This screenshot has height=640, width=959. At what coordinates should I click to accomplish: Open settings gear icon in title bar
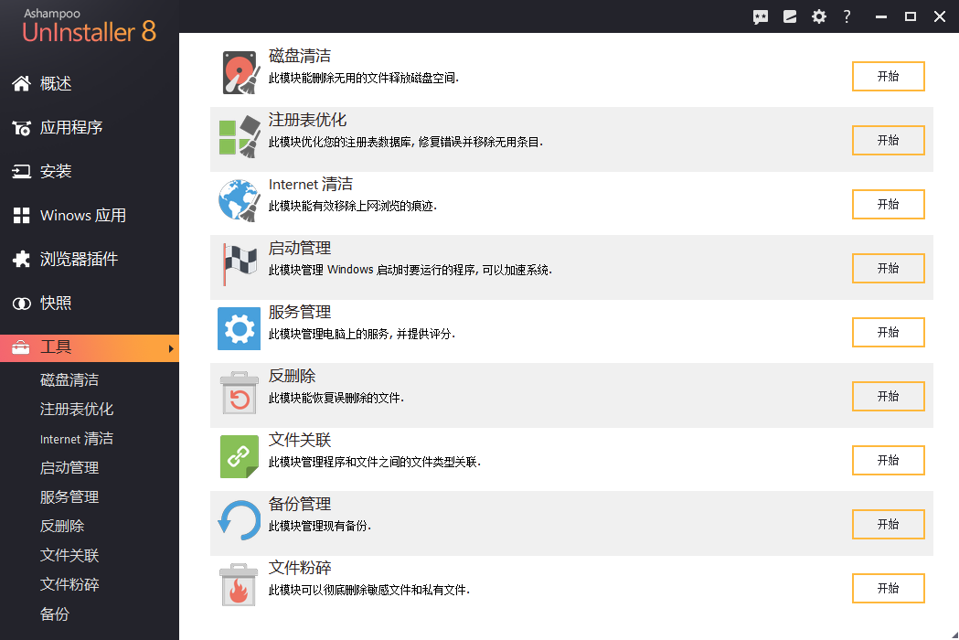pos(819,16)
